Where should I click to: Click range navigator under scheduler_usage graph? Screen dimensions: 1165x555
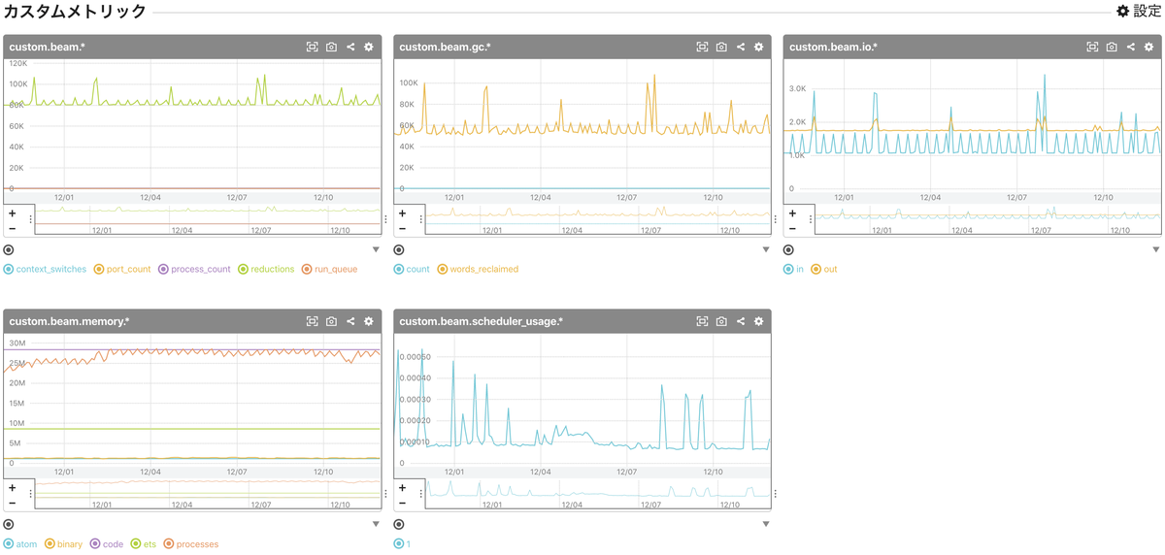pos(598,494)
